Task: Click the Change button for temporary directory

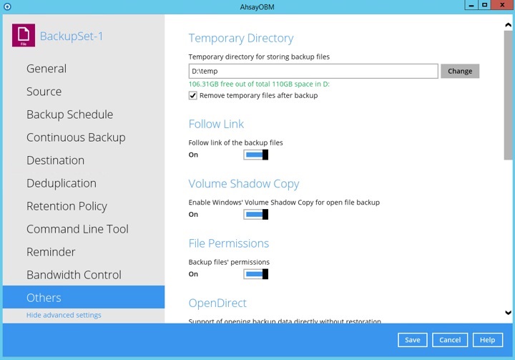Action: tap(459, 71)
